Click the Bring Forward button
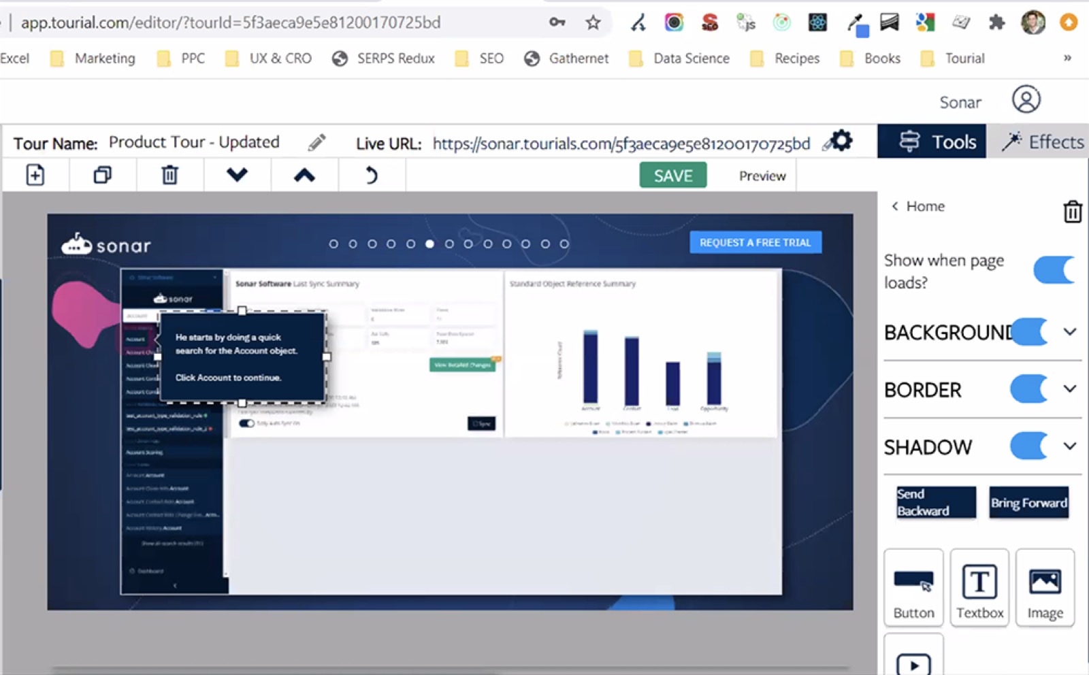This screenshot has width=1089, height=675. click(1029, 503)
